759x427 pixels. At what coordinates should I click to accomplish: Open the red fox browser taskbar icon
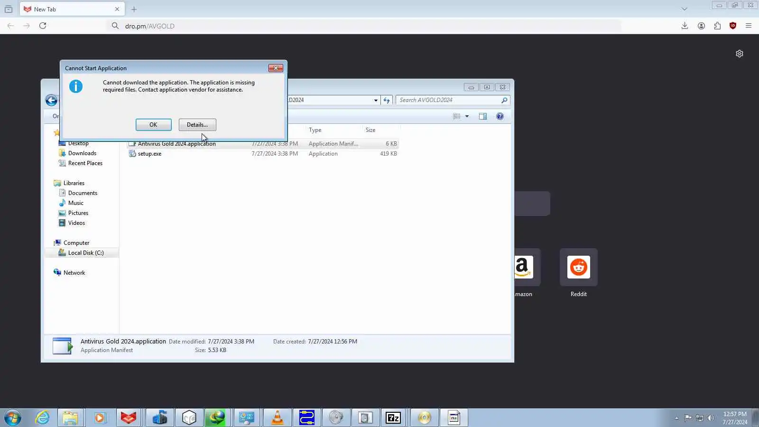click(129, 418)
